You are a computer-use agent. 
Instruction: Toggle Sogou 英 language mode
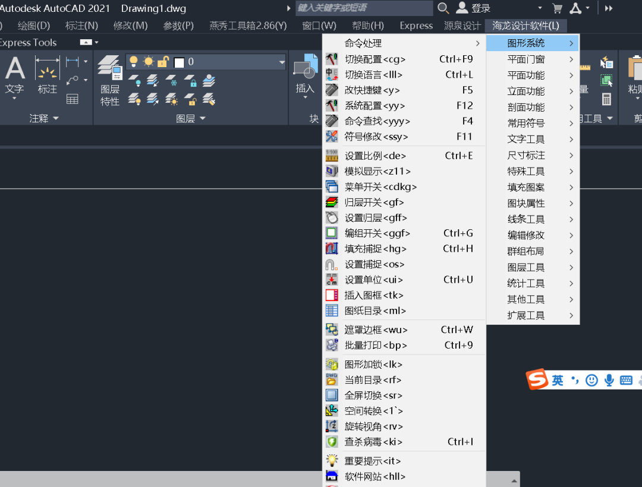tap(557, 381)
